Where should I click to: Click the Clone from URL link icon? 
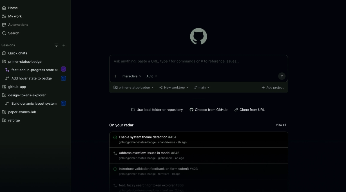(x=236, y=110)
